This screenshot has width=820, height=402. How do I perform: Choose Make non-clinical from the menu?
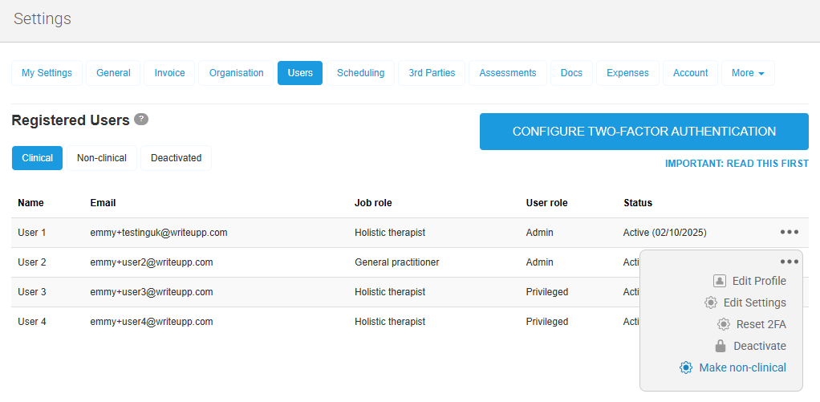(742, 367)
